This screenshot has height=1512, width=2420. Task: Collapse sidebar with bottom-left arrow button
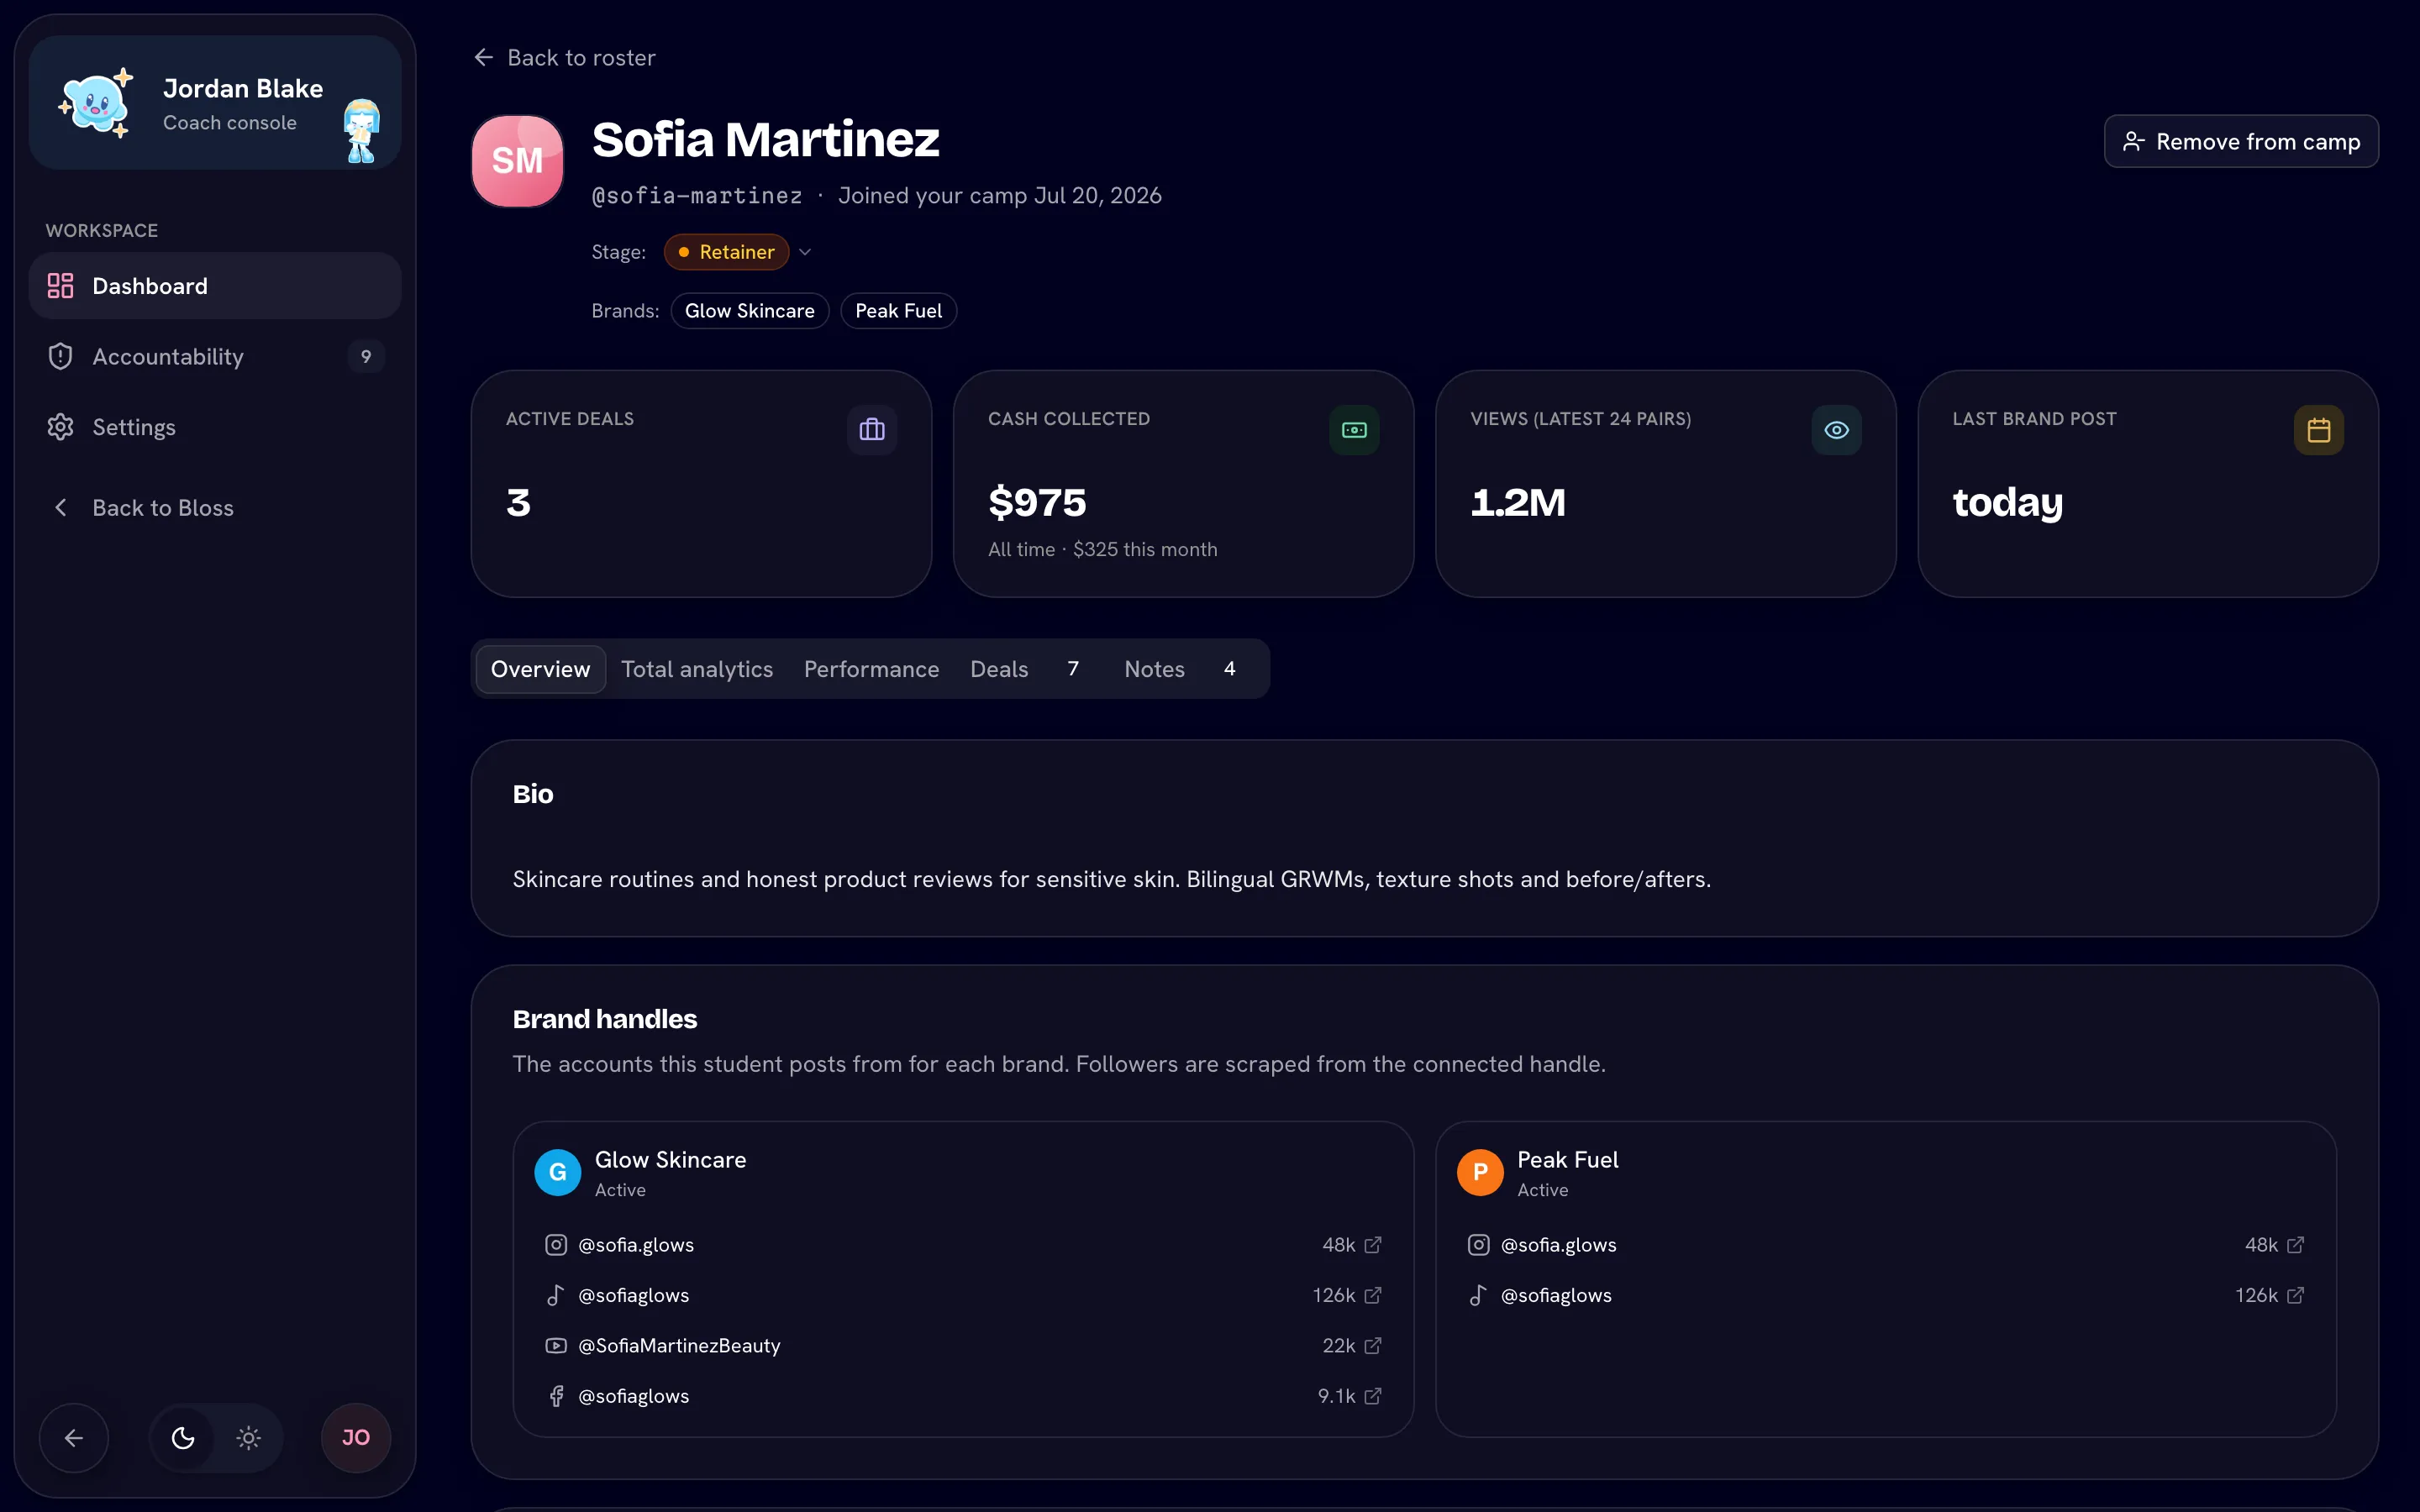[74, 1438]
